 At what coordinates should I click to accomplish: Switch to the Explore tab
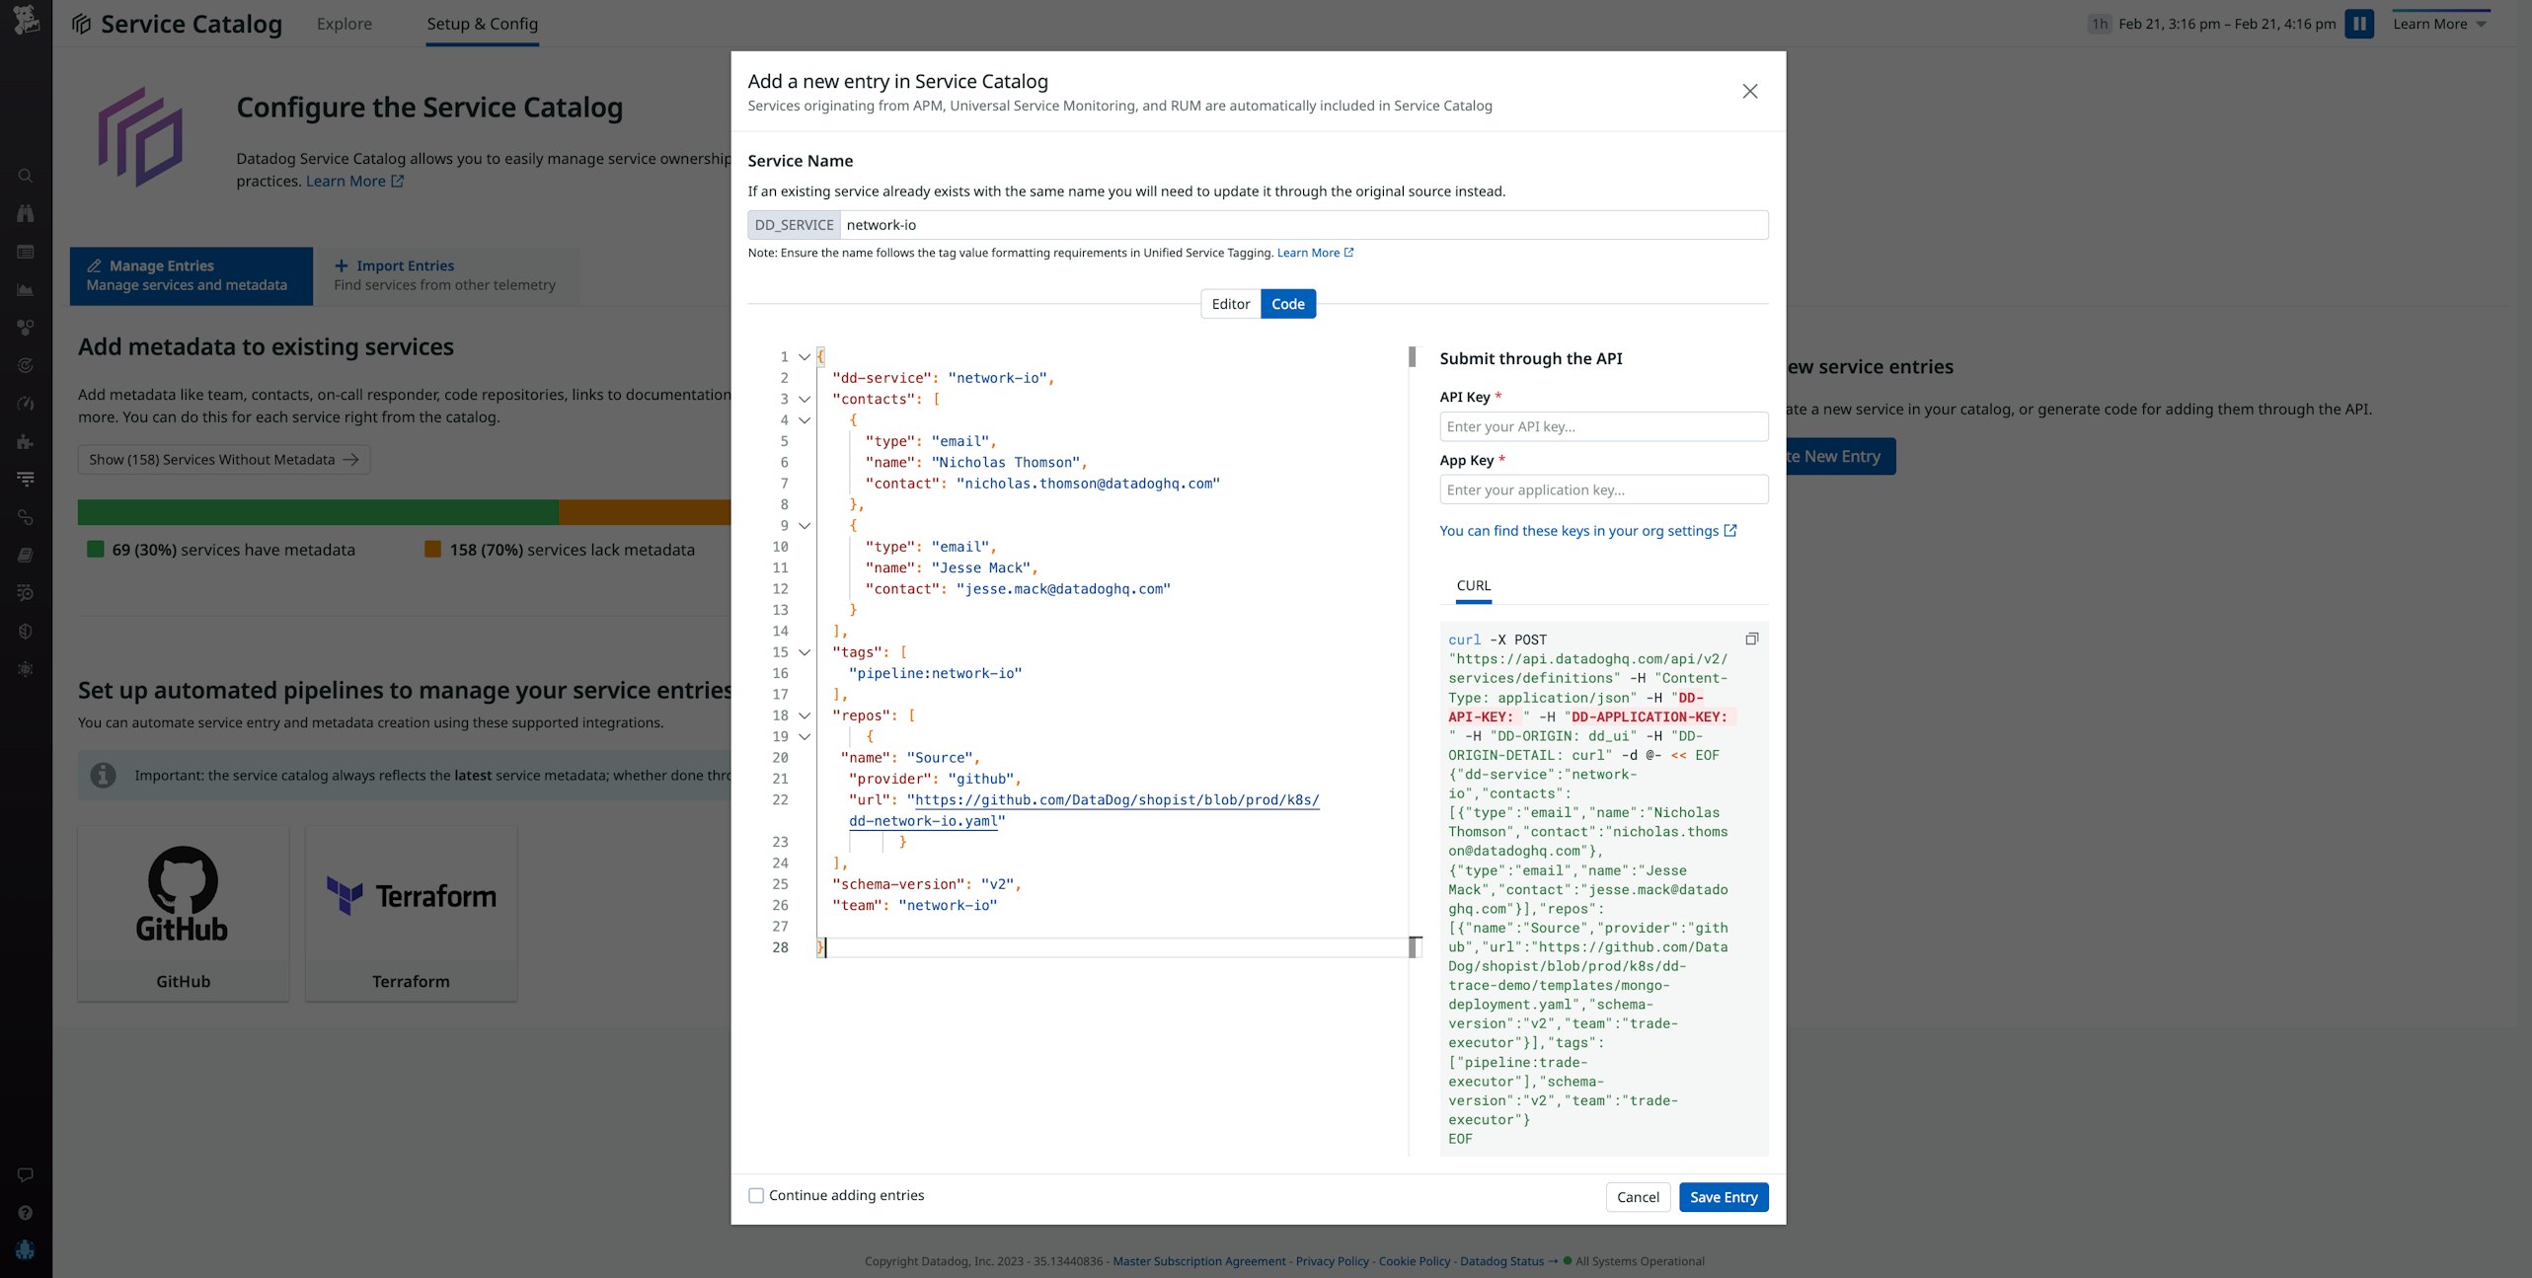(x=344, y=23)
